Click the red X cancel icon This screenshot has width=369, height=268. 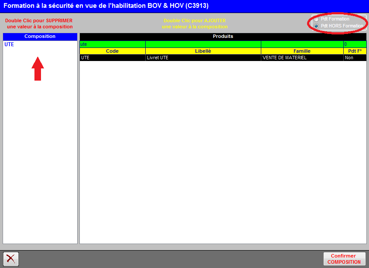pyautogui.click(x=11, y=258)
